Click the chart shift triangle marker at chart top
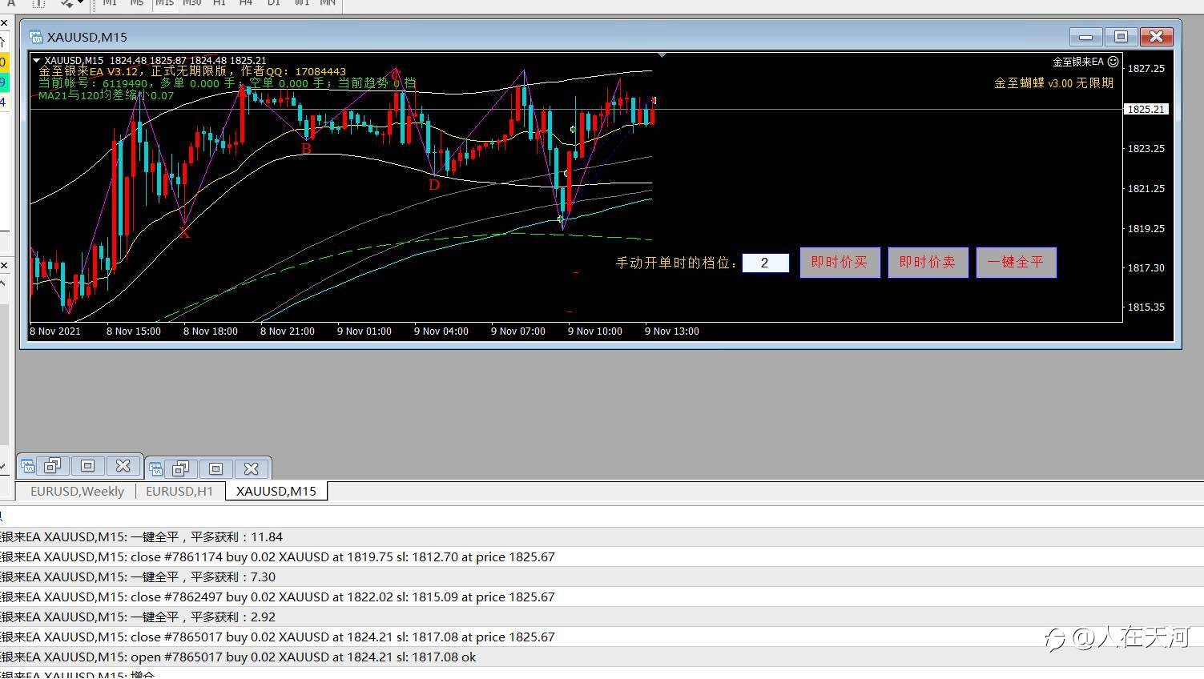This screenshot has width=1204, height=679. tap(662, 55)
